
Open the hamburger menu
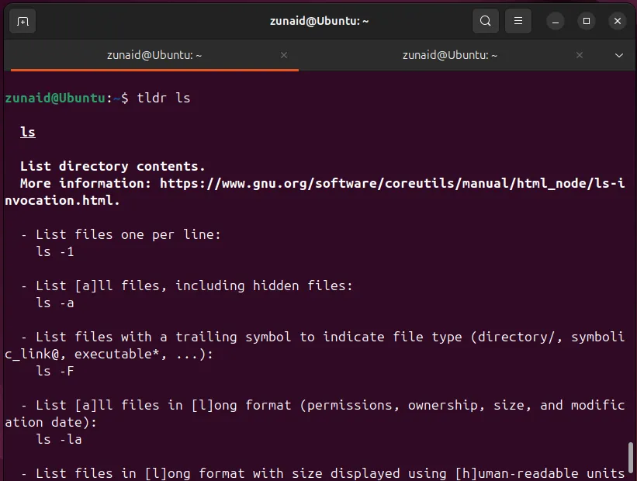[518, 21]
